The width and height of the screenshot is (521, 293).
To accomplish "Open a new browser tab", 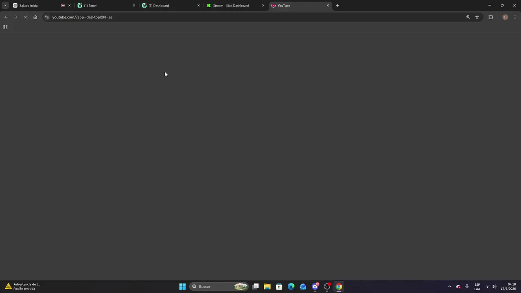I will [x=337, y=6].
